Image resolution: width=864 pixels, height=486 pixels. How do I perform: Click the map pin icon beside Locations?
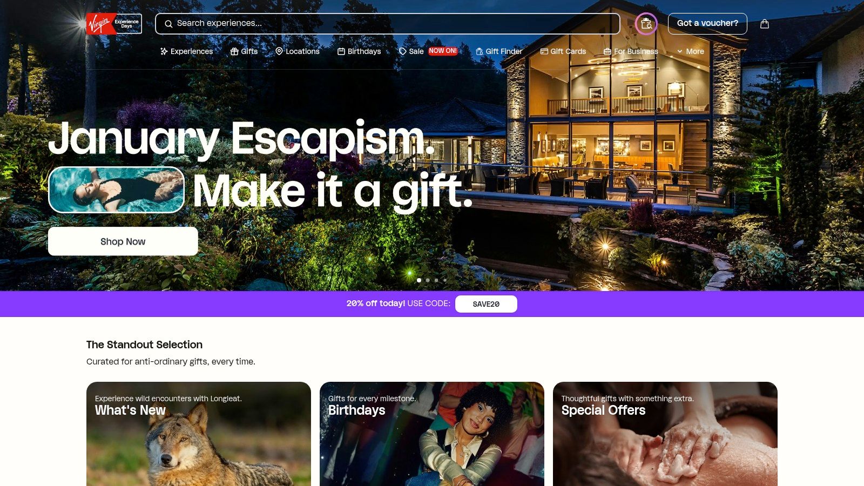[x=279, y=51]
